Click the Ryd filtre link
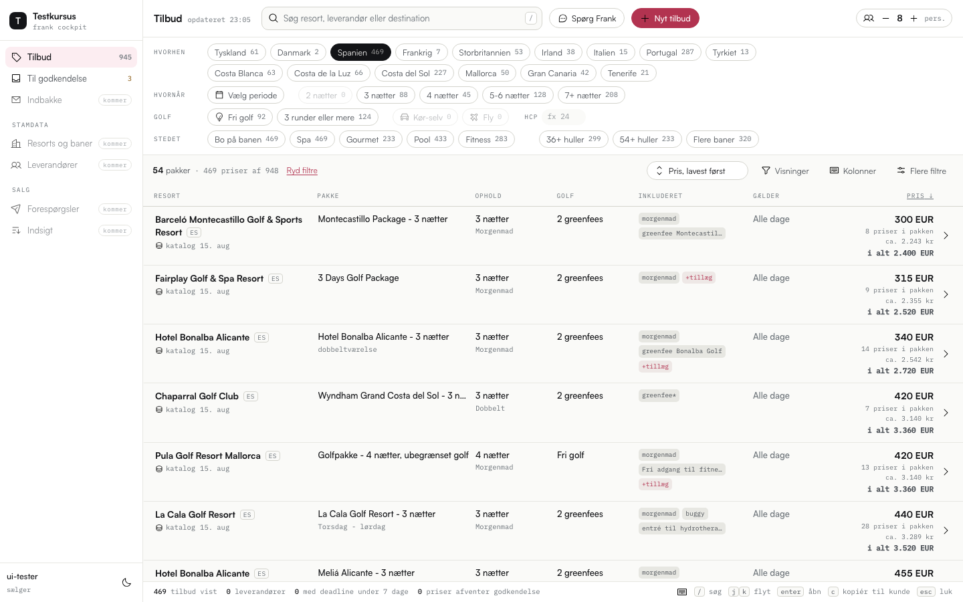 302,171
